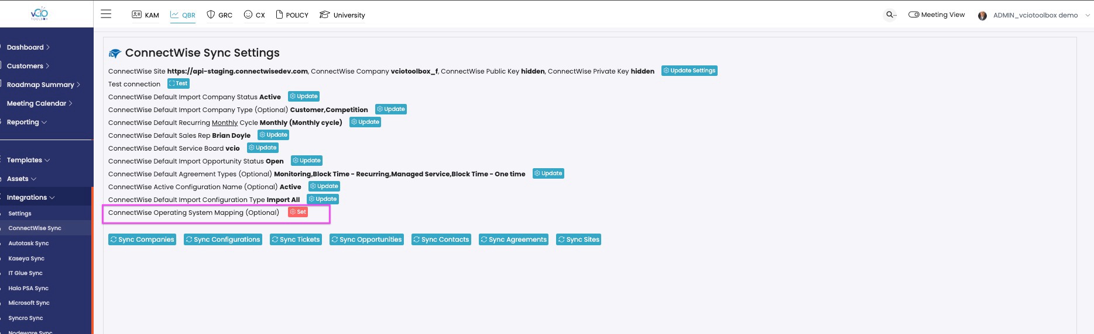Update Default Import Company Type
This screenshot has width=1094, height=334.
tap(391, 109)
